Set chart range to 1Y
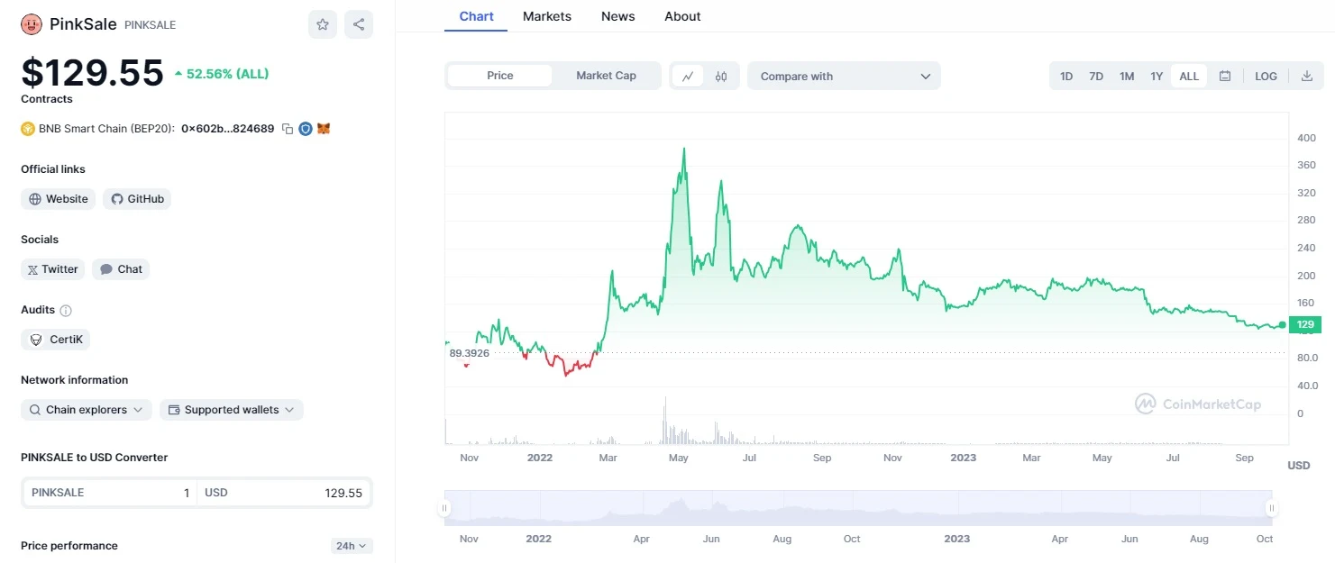This screenshot has width=1335, height=563. point(1157,77)
